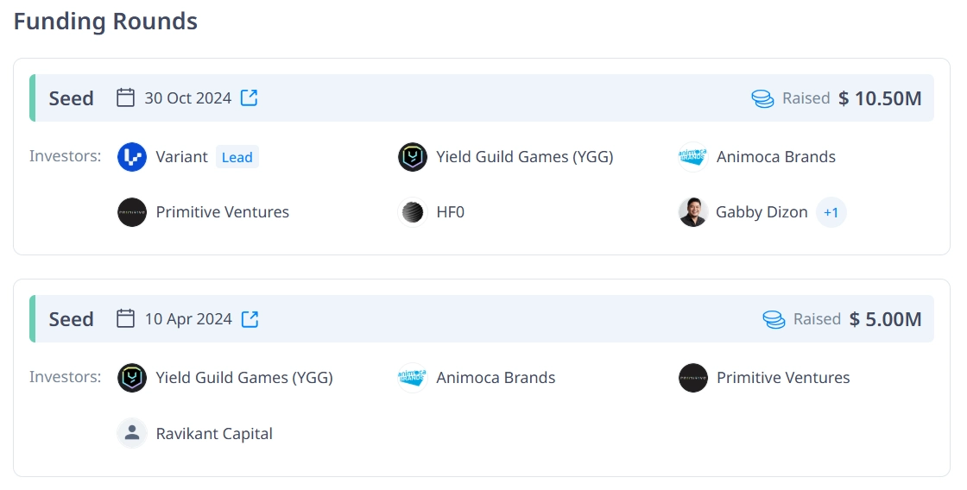Click the Primitive Ventures logo in October round
The image size is (967, 490).
click(x=132, y=212)
